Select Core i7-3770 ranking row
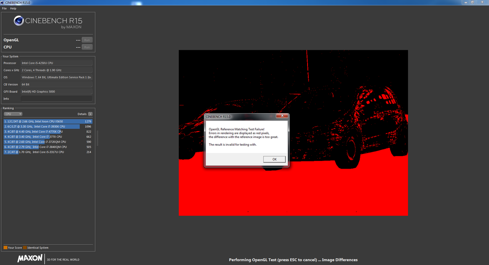489x265 pixels. tap(48, 137)
